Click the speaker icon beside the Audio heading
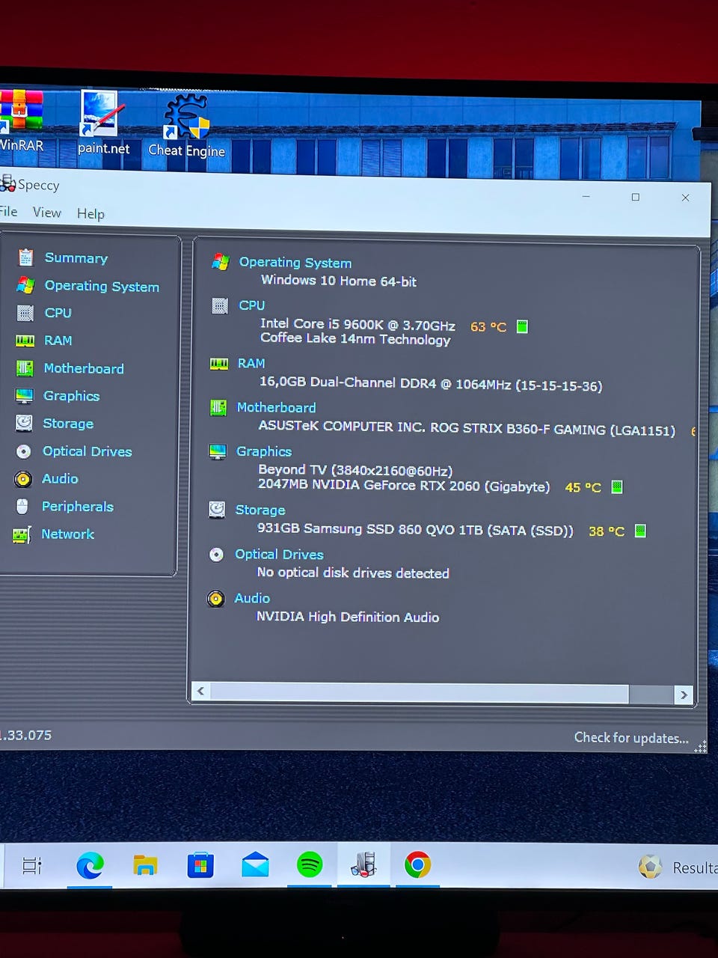This screenshot has width=718, height=958. (215, 599)
